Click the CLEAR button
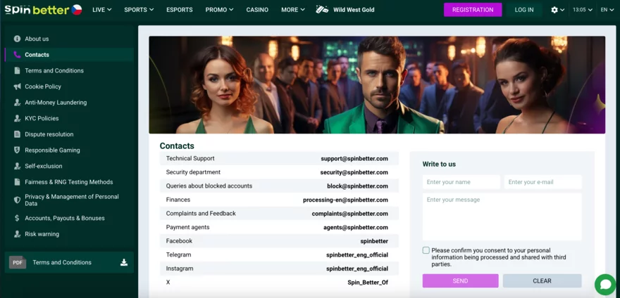Image resolution: width=620 pixels, height=298 pixels. click(542, 281)
